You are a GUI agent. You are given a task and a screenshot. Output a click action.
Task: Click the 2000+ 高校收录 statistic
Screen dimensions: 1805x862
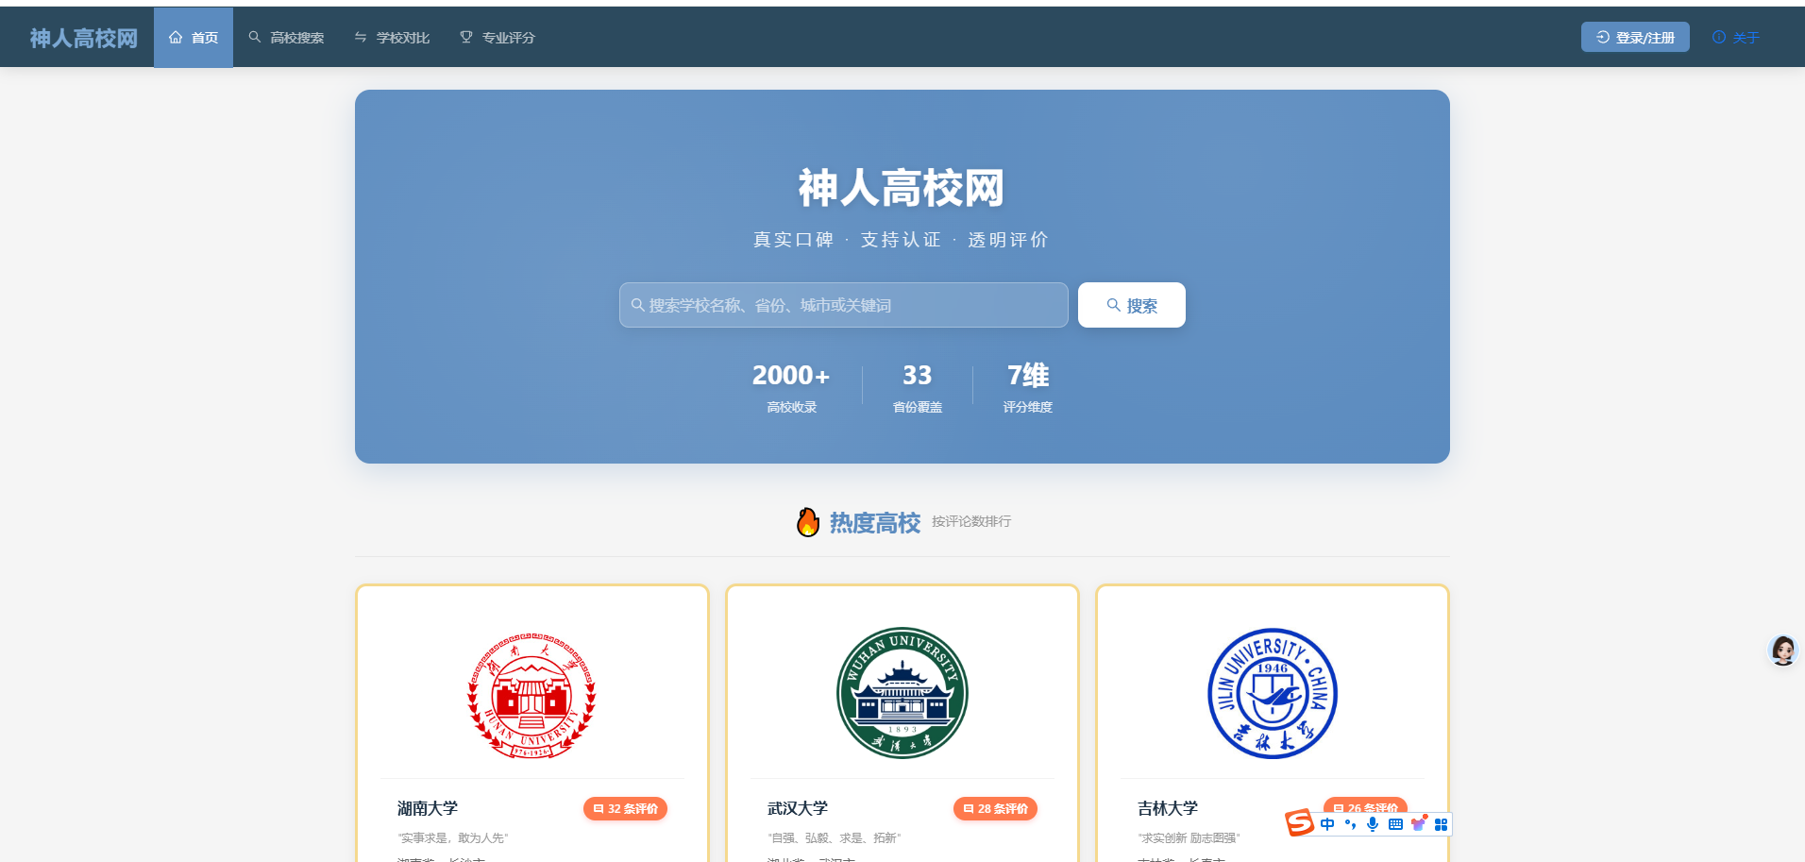(x=791, y=387)
